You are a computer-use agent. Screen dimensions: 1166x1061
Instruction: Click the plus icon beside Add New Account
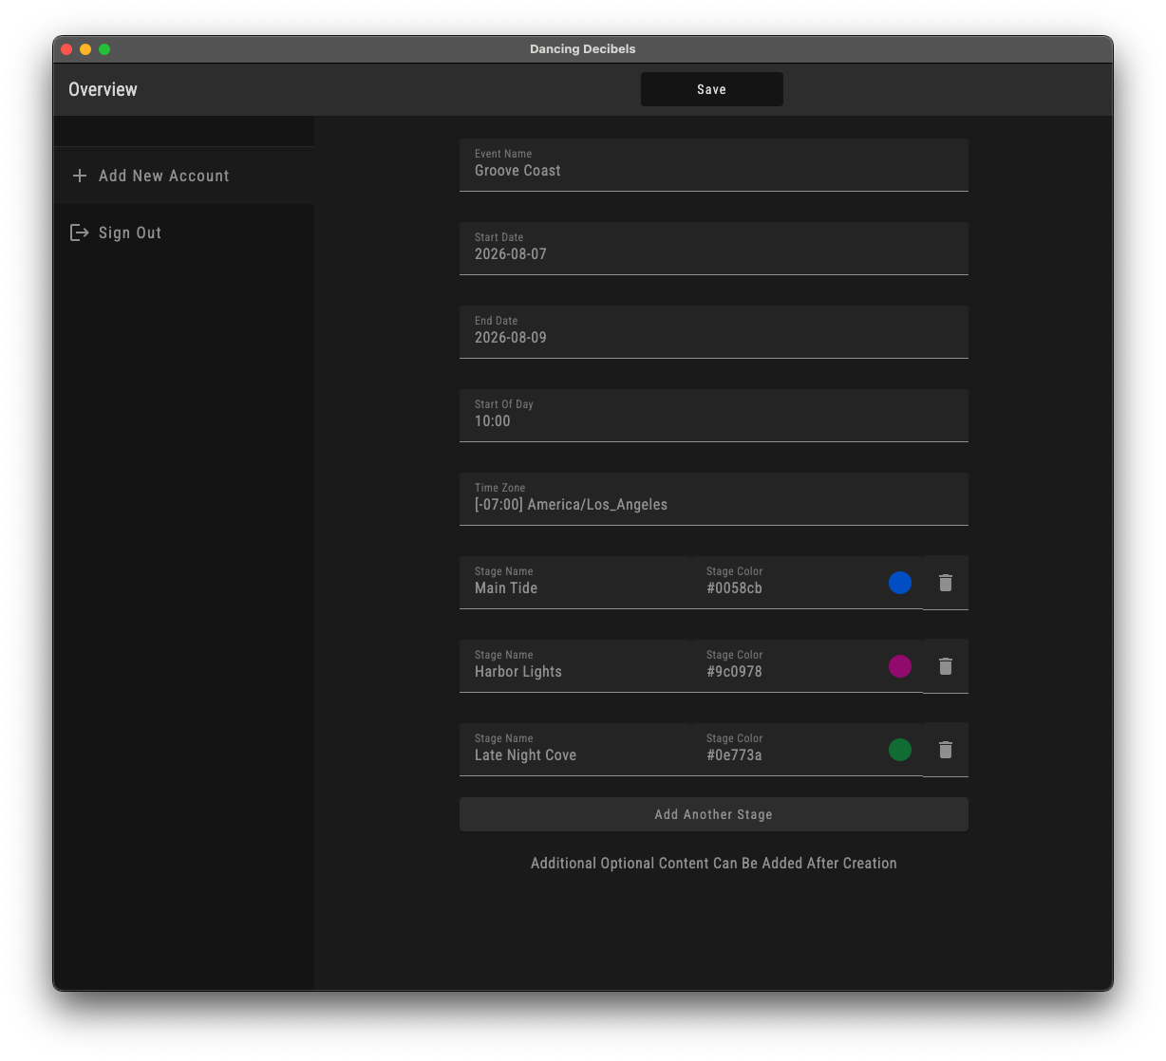tap(80, 176)
